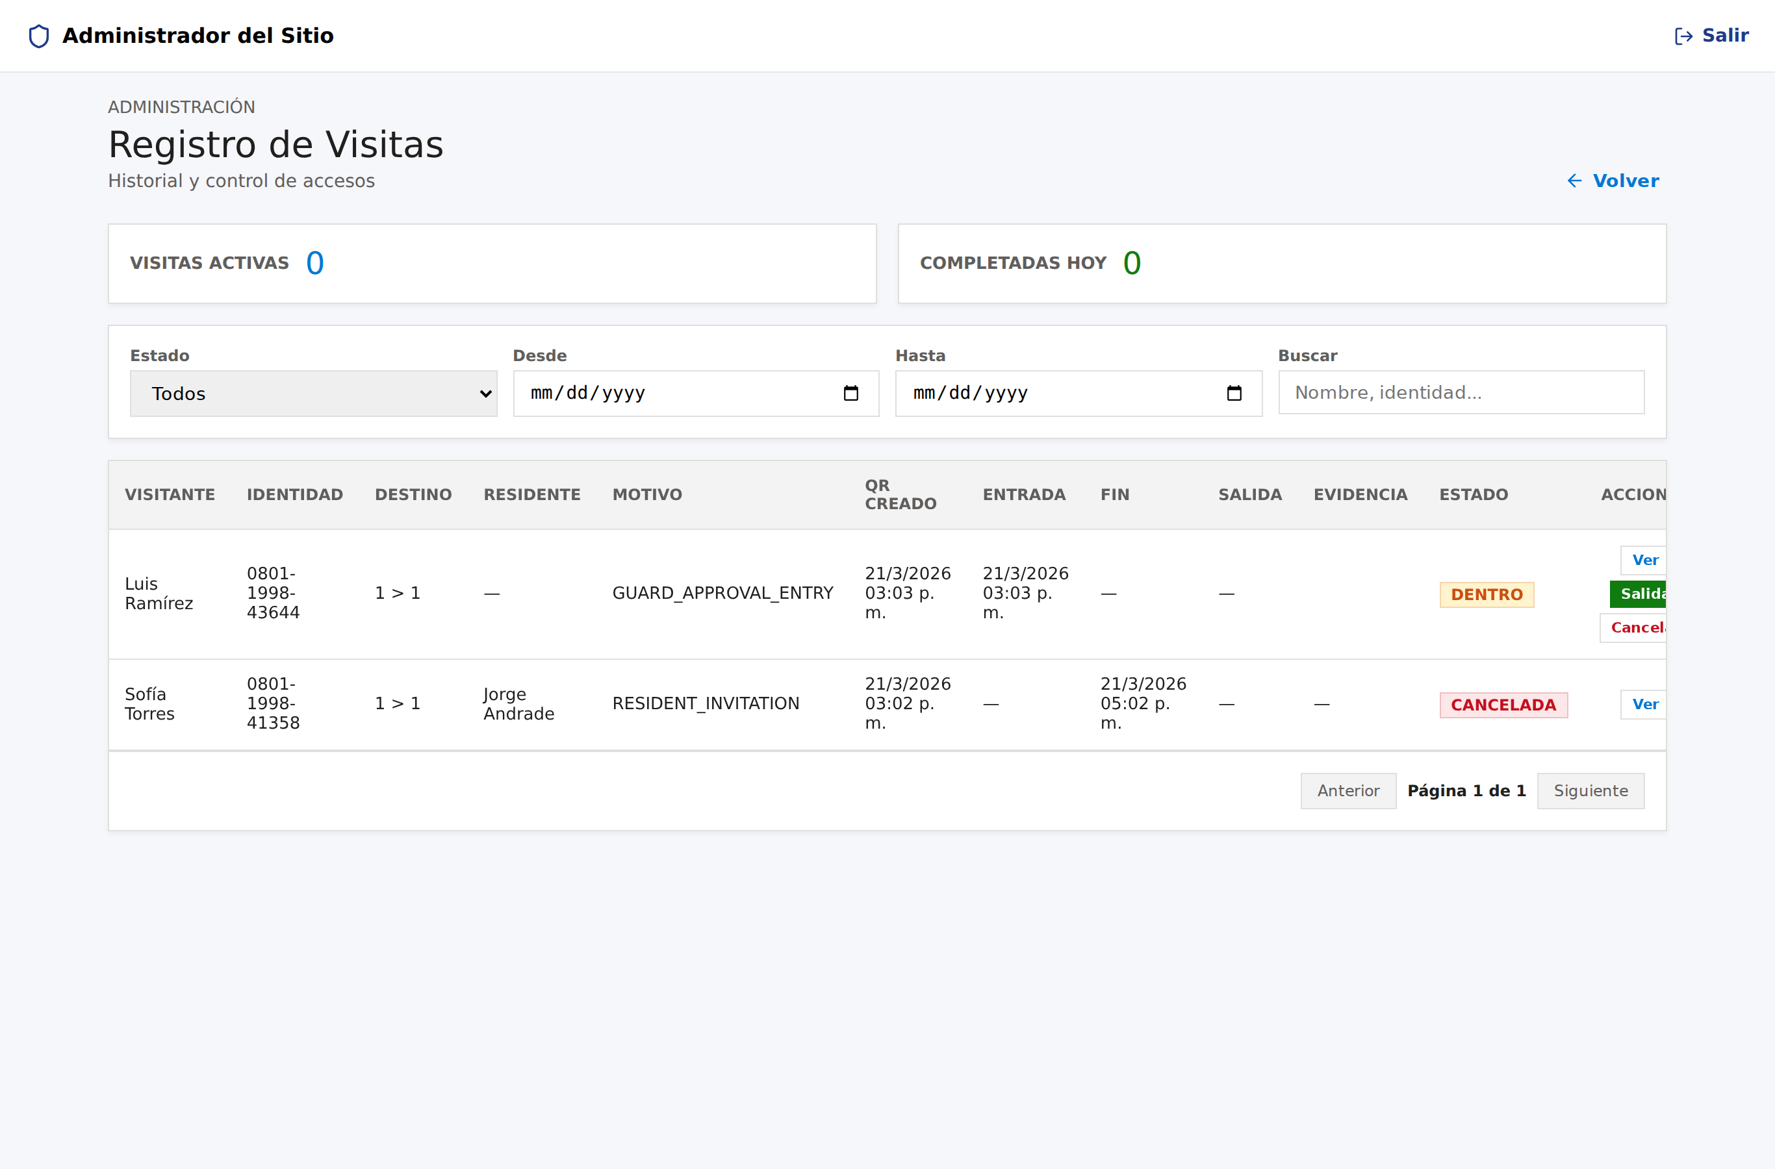Screen dimensions: 1775x1169
Task: Click the Visitas Activas card
Action: tap(492, 264)
